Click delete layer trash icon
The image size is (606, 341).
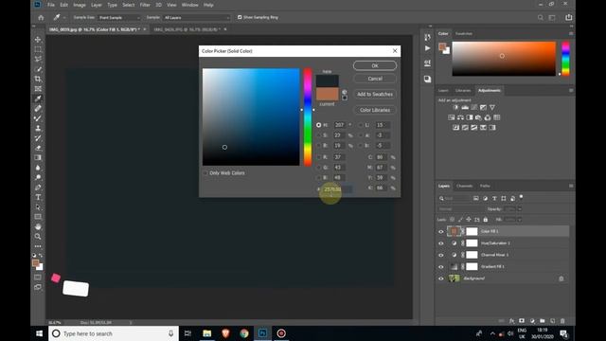click(562, 321)
